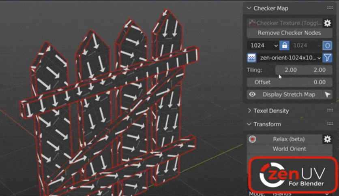Toggle Display Stretch Map eye icon
339x196 pixels.
click(252, 94)
